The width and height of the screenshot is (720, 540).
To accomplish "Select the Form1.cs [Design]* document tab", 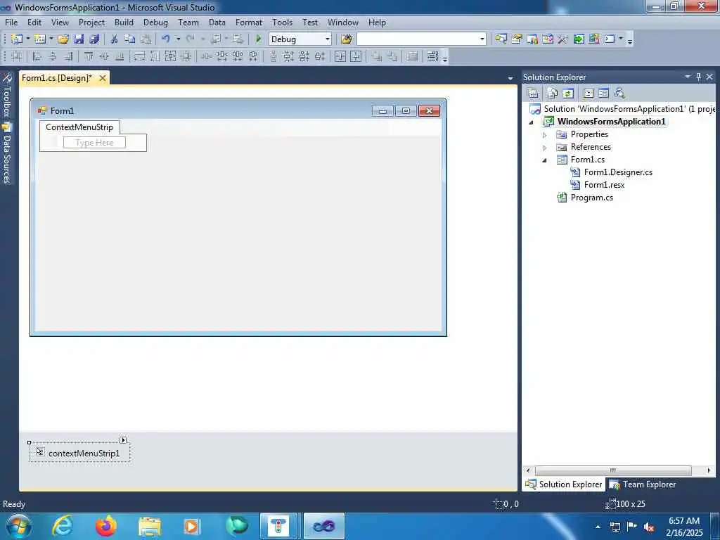I will (x=57, y=78).
